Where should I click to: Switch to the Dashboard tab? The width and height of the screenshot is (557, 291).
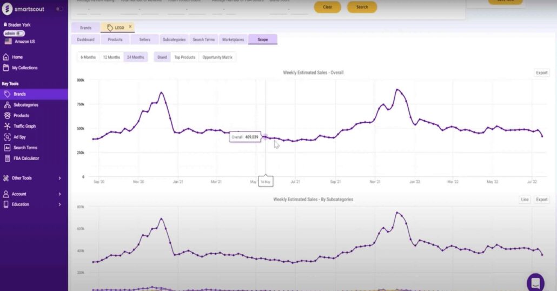85,39
